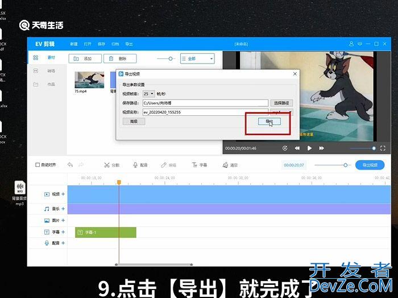This screenshot has height=298, width=398.
Task: Click the 高级 advanced settings button
Action: point(134,121)
